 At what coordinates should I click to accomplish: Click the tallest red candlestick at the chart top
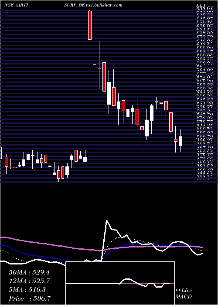point(90,25)
